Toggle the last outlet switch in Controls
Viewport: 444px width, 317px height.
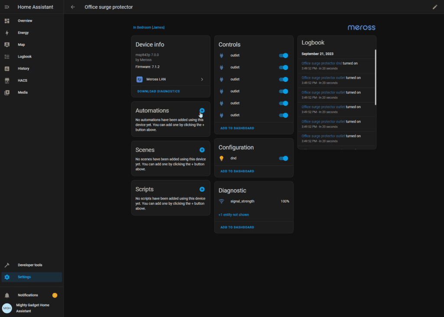[x=283, y=115]
